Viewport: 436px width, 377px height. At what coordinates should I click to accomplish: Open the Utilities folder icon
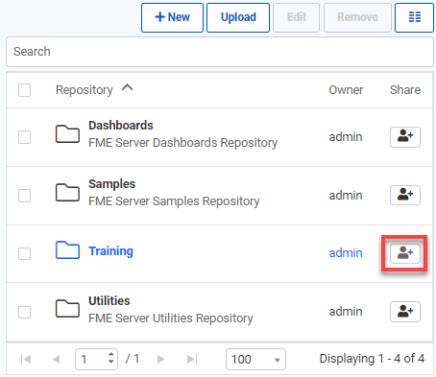tap(67, 309)
